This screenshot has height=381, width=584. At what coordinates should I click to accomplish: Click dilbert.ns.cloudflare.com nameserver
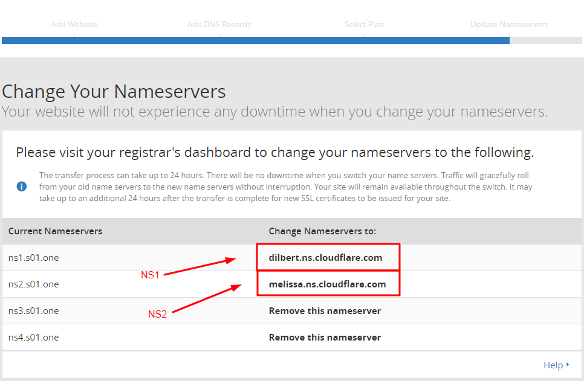(325, 257)
